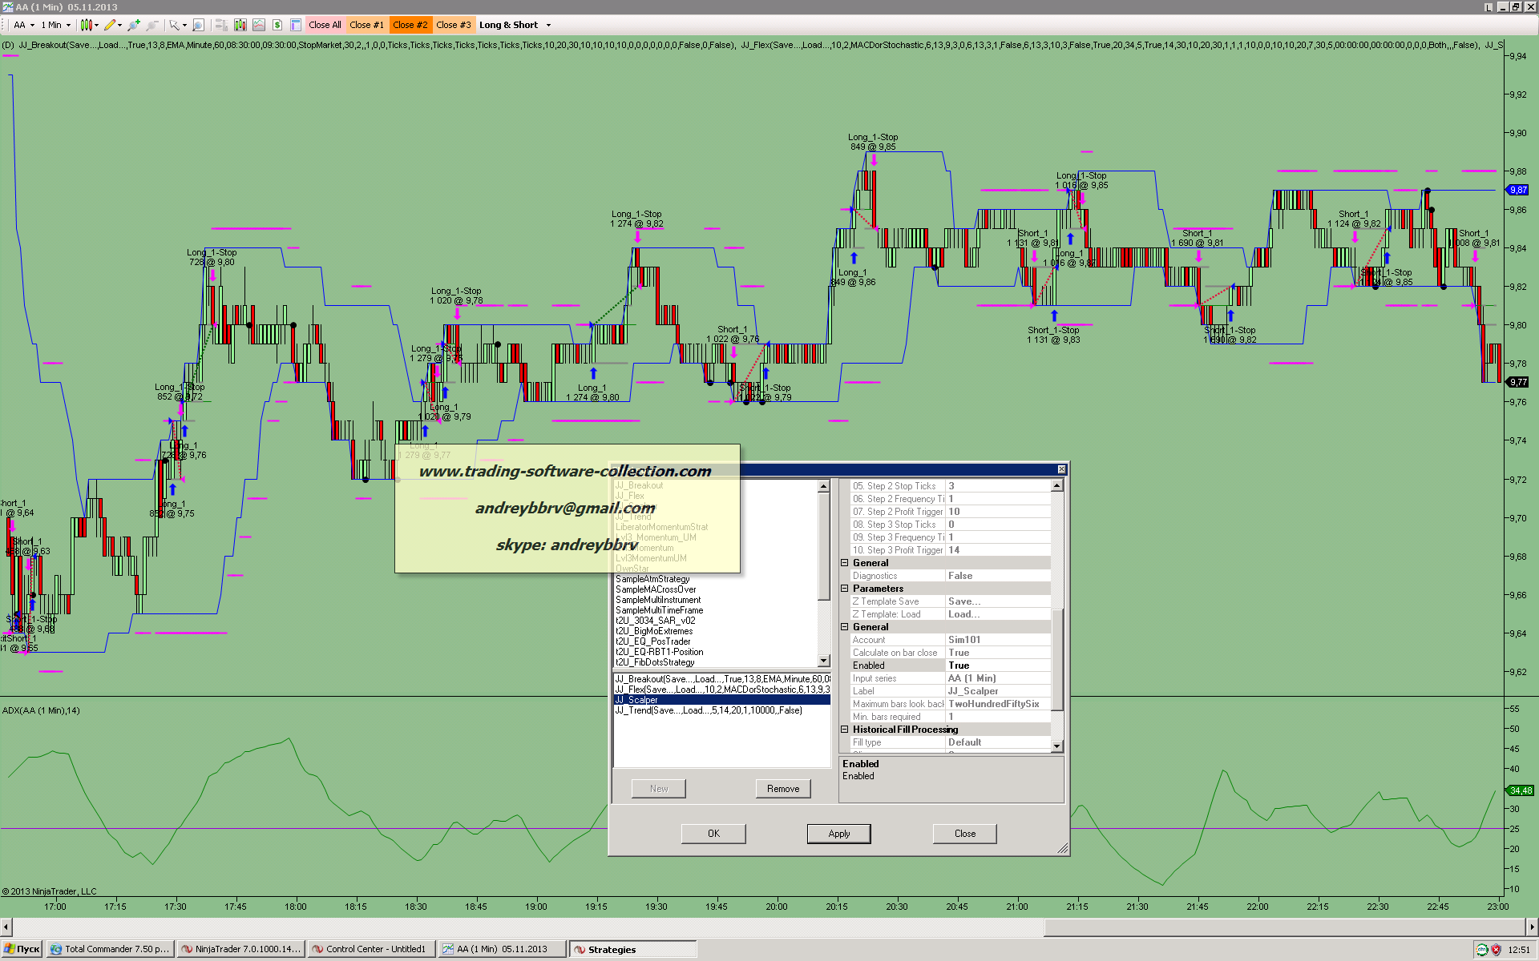Open the chart style candlestick icon
Image resolution: width=1539 pixels, height=961 pixels.
86,25
